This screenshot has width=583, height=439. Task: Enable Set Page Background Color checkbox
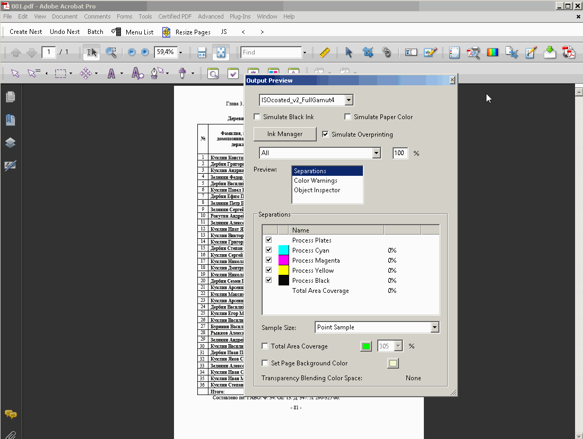(x=265, y=363)
